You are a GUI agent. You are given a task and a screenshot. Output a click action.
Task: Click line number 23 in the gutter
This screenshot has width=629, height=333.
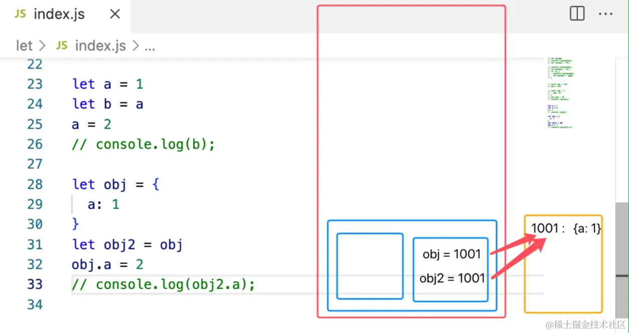point(35,84)
